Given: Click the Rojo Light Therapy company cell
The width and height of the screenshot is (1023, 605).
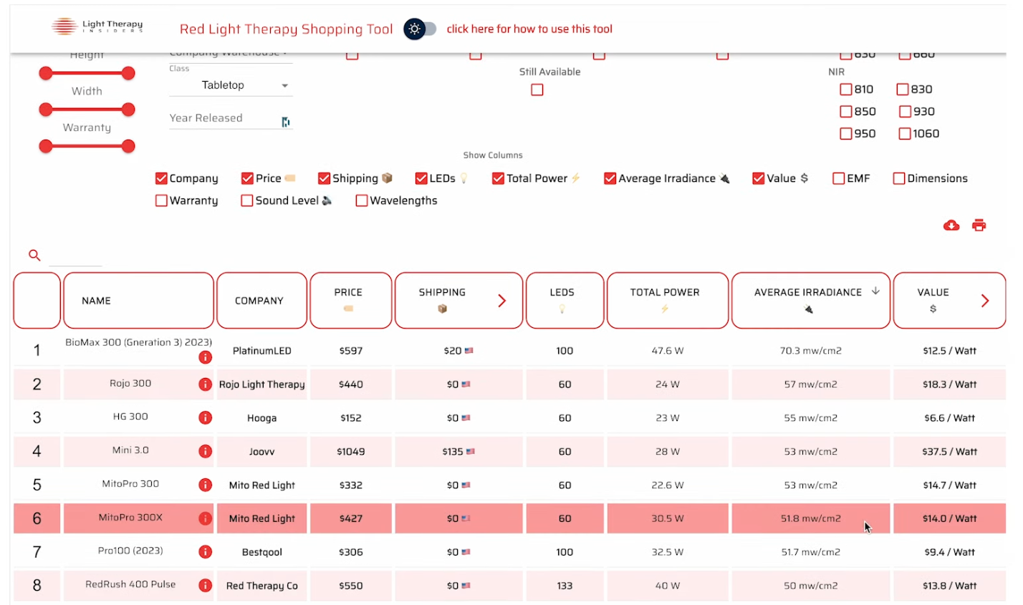Looking at the screenshot, I should tap(262, 384).
